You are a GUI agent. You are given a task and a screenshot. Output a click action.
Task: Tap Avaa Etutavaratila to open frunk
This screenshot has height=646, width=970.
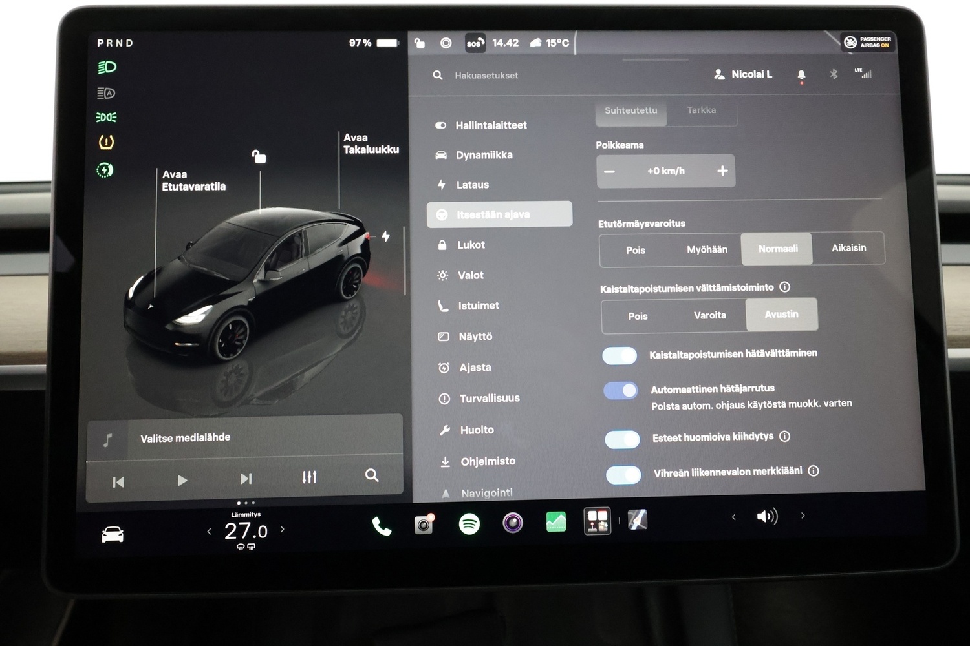(x=193, y=181)
